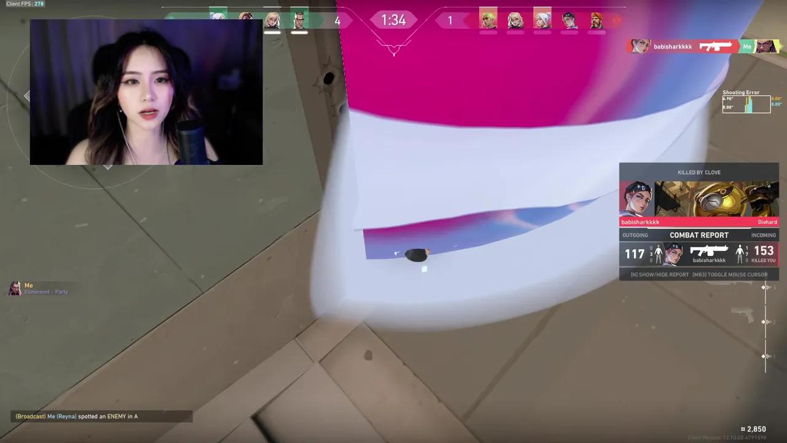Click the Diehard title text
Image resolution: width=787 pixels, height=443 pixels.
point(767,222)
